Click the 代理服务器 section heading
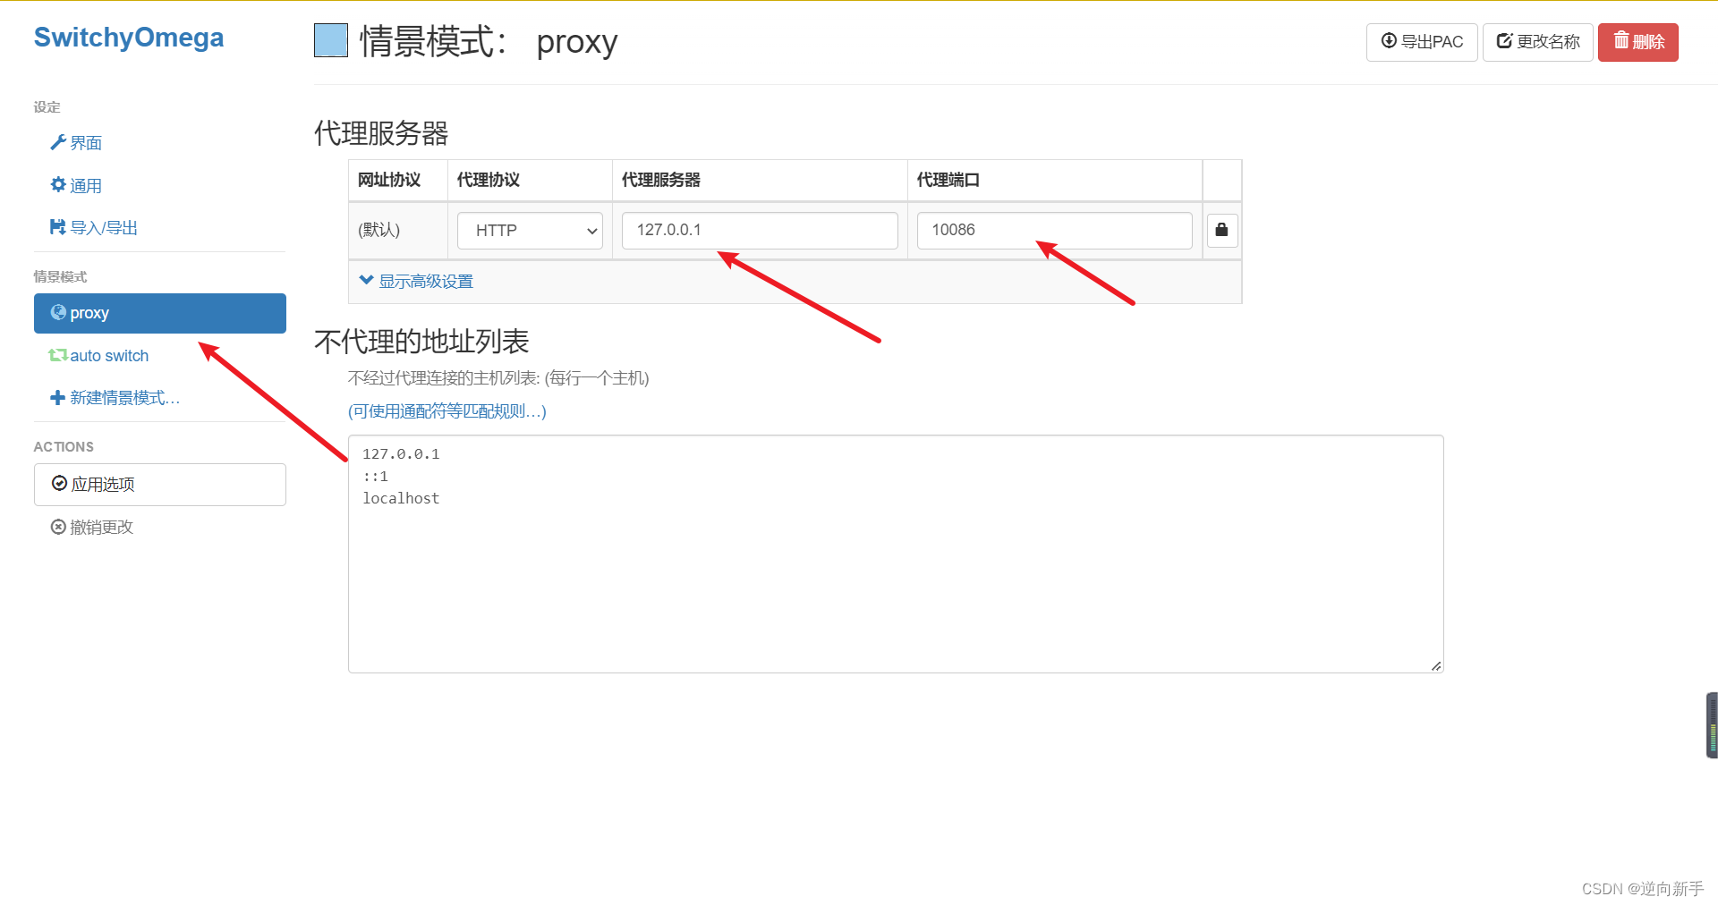This screenshot has height=905, width=1718. [381, 133]
